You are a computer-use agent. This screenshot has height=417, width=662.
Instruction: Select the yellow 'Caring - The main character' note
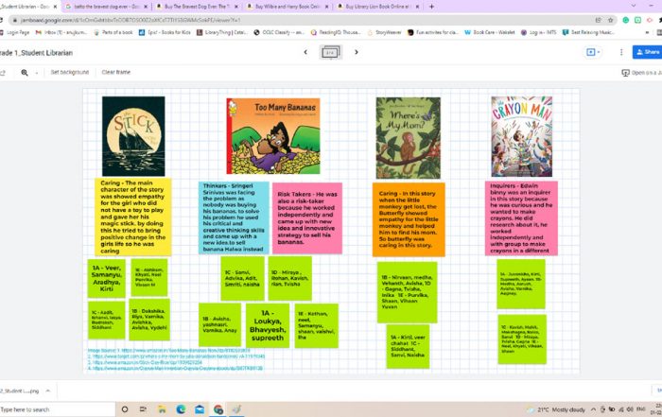[133, 217]
